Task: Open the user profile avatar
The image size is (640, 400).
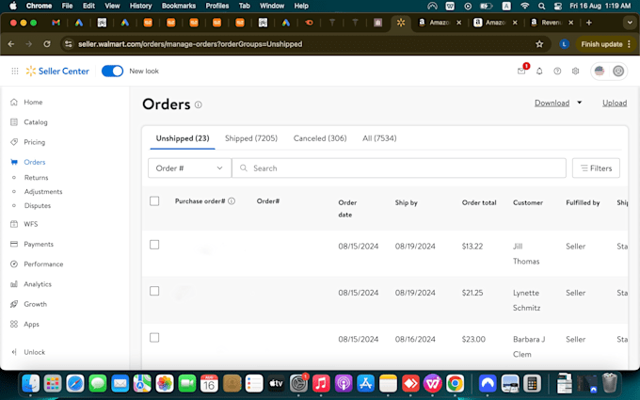Action: pos(618,71)
